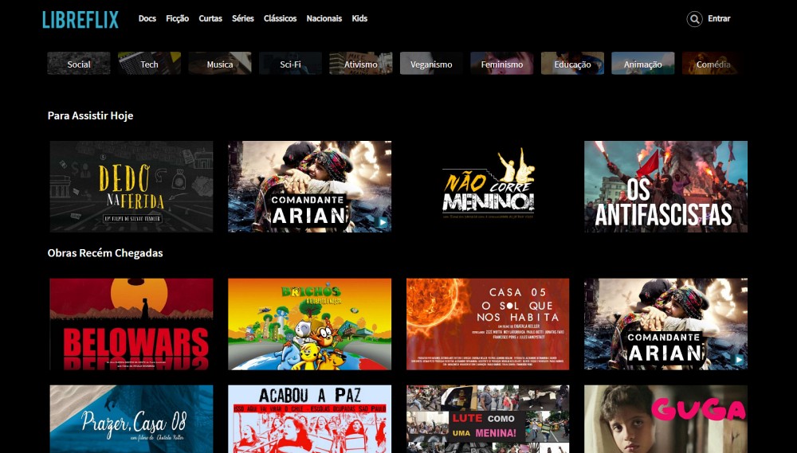Select the Feminismo category tile

[x=502, y=64]
